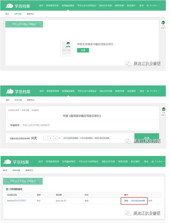
Task: Select the 本科-北京农学院-动物医学 tab above 已申请的报告
Action: [23, 181]
